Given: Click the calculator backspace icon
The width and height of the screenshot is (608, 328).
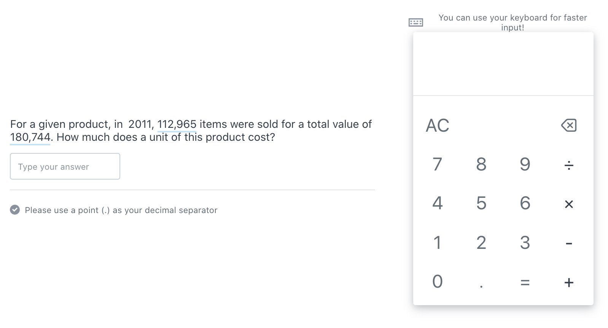Looking at the screenshot, I should point(568,125).
